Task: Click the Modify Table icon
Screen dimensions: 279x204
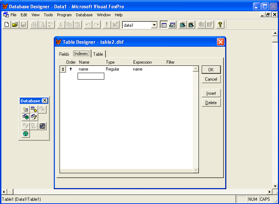Action: click(x=26, y=126)
